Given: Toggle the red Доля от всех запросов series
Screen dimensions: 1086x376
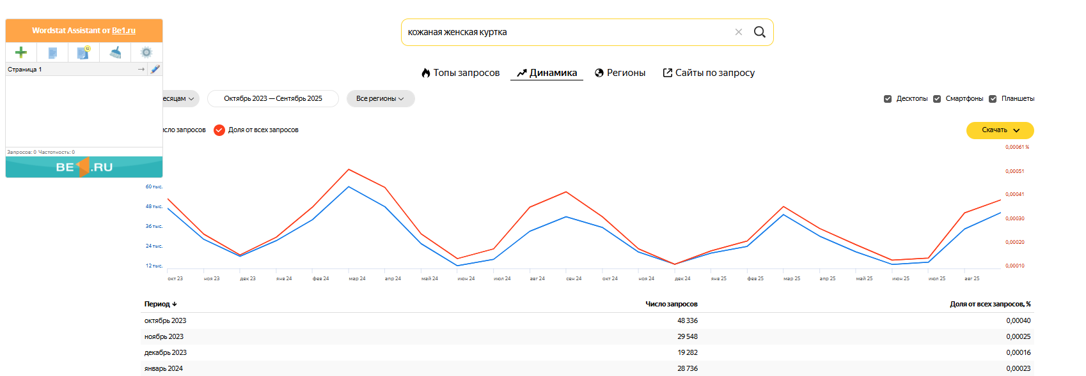Looking at the screenshot, I should (219, 130).
